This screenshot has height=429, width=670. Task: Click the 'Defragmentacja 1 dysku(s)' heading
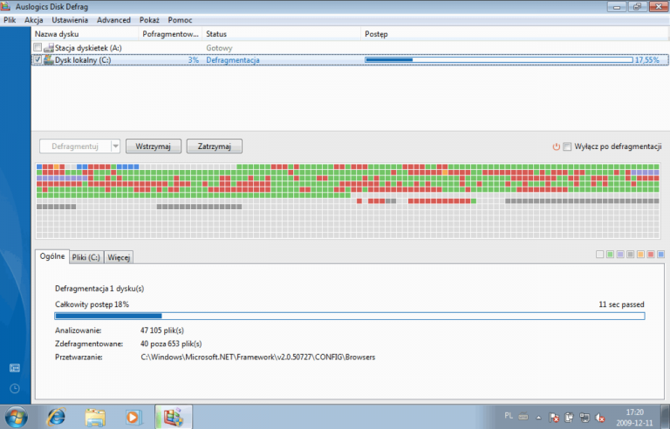[99, 289]
